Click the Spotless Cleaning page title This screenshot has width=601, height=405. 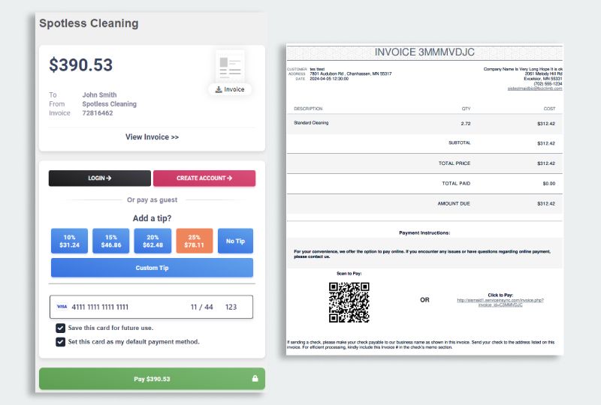pos(89,23)
